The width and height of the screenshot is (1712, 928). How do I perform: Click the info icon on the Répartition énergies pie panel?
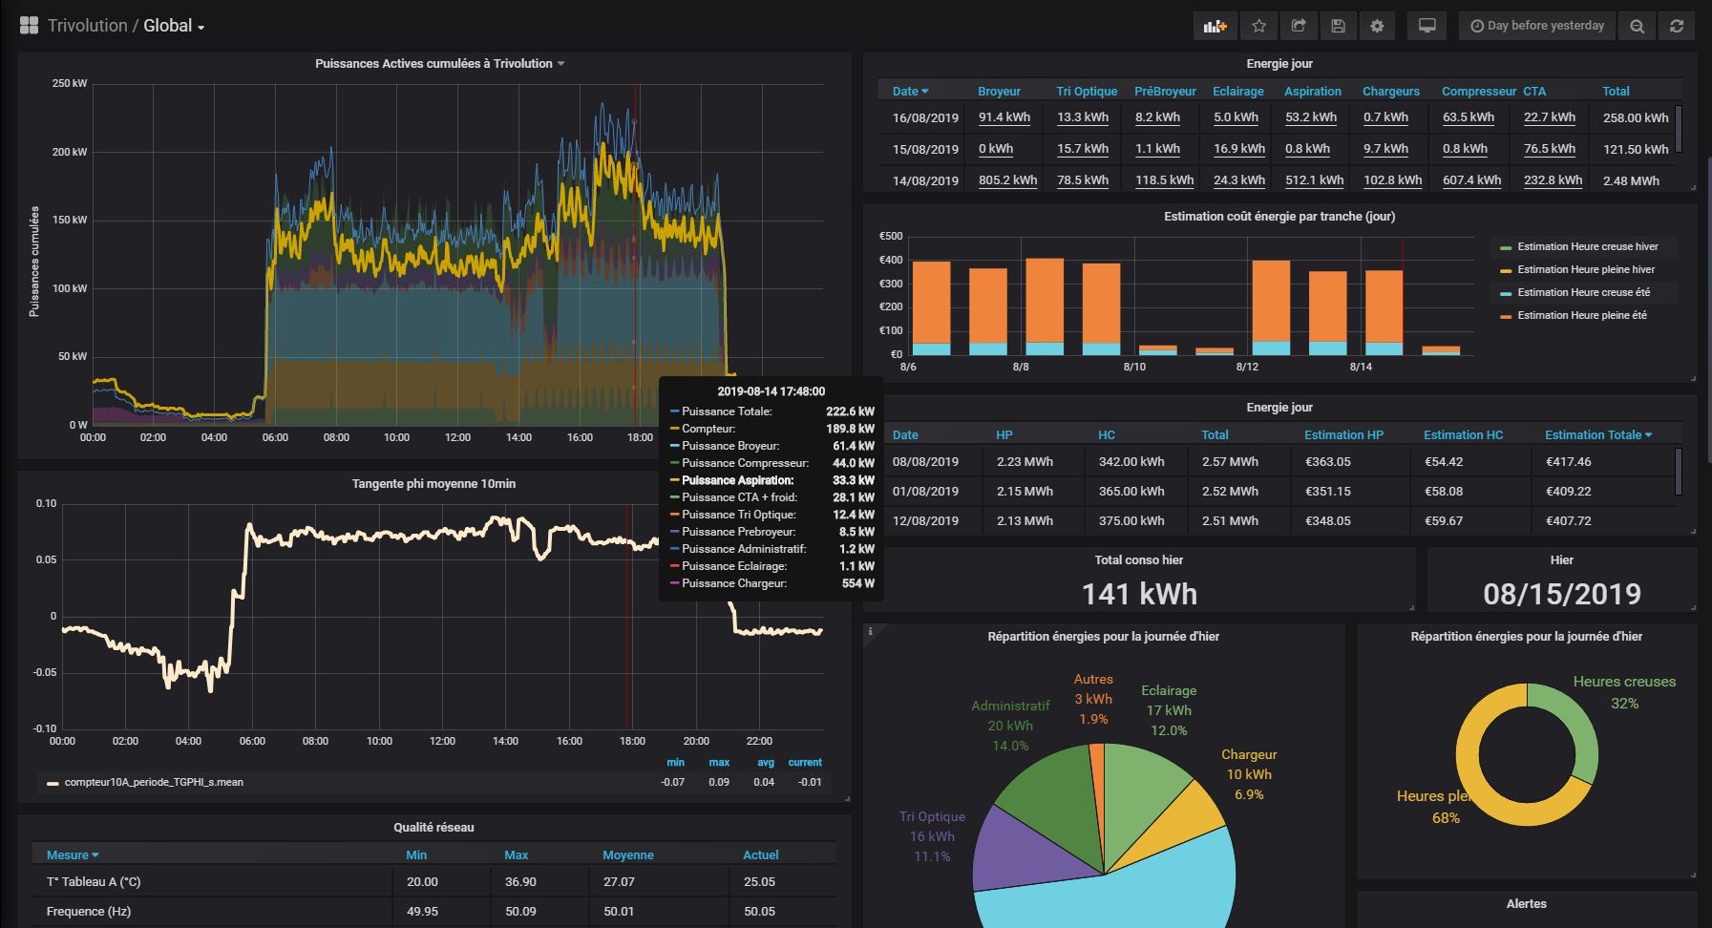pyautogui.click(x=870, y=632)
